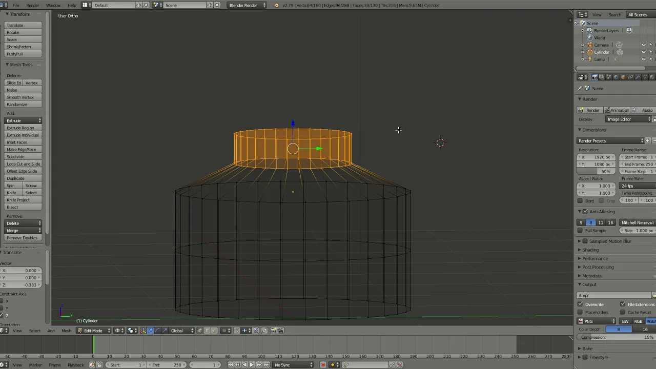
Task: Open the Render Layers properties tab icon
Action: click(x=602, y=77)
